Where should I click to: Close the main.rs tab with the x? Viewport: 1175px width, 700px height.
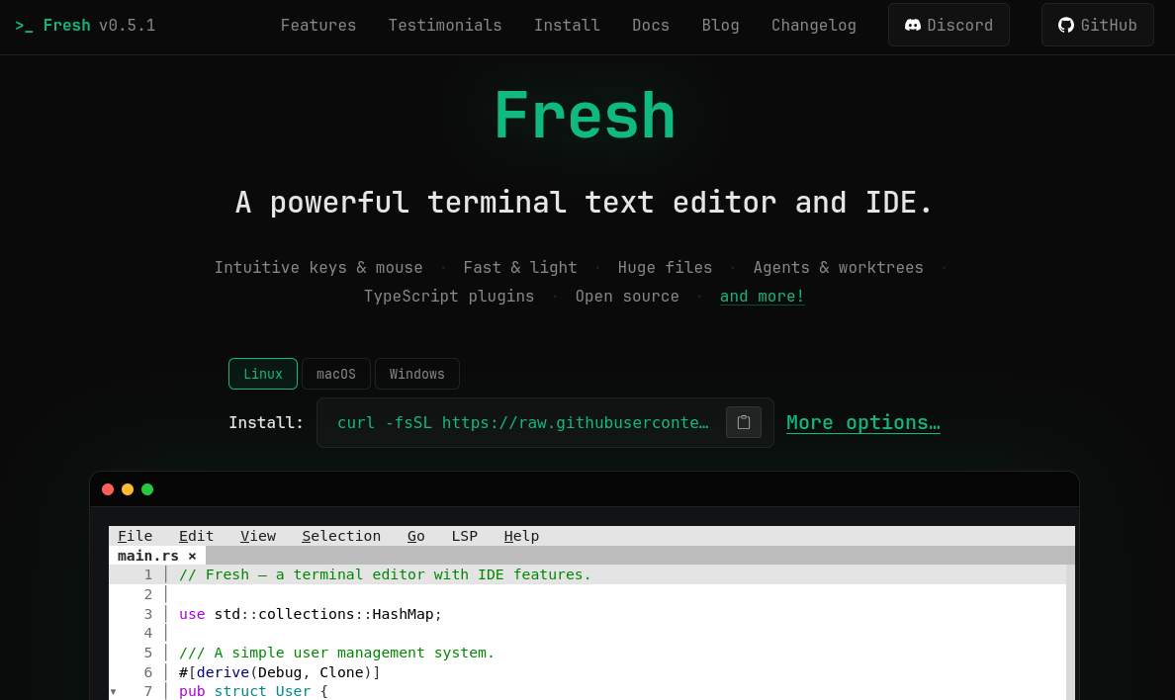[x=193, y=556]
